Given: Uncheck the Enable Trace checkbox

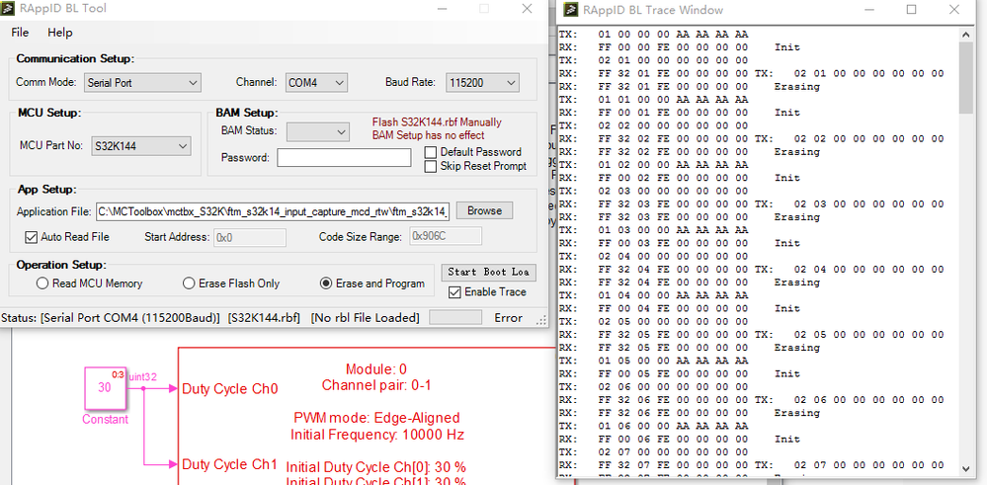Looking at the screenshot, I should [x=453, y=292].
